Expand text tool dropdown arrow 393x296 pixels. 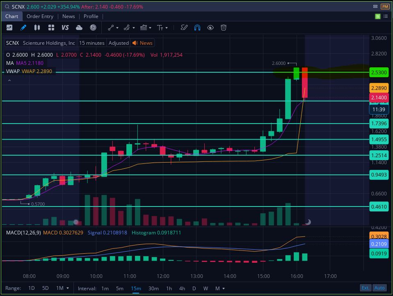tap(167, 28)
